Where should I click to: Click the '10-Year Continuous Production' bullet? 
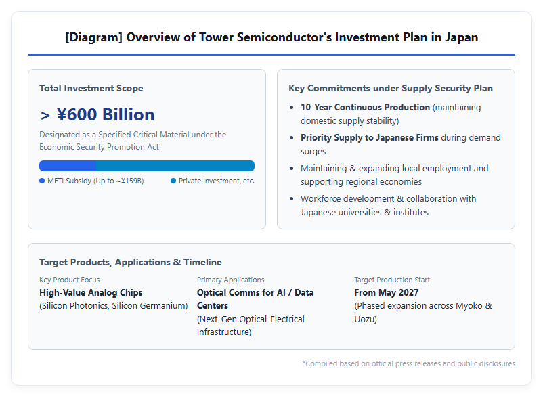point(391,114)
